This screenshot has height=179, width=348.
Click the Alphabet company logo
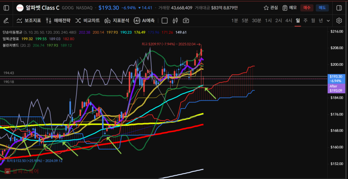(20, 8)
